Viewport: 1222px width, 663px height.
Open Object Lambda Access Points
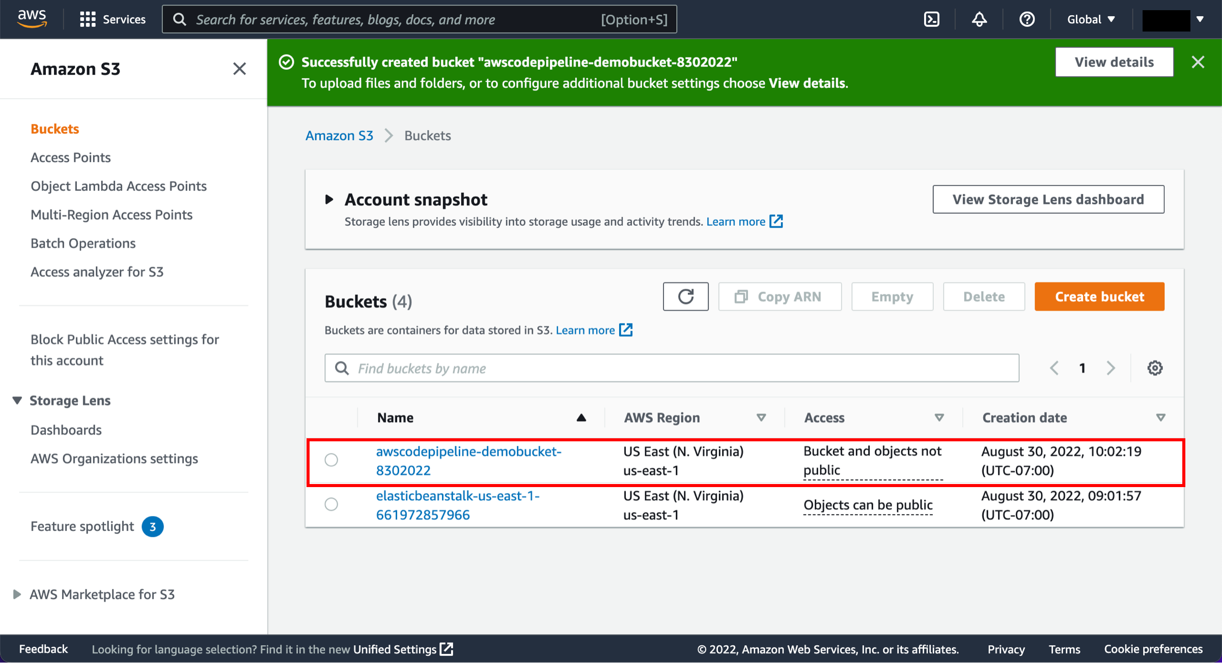click(119, 186)
